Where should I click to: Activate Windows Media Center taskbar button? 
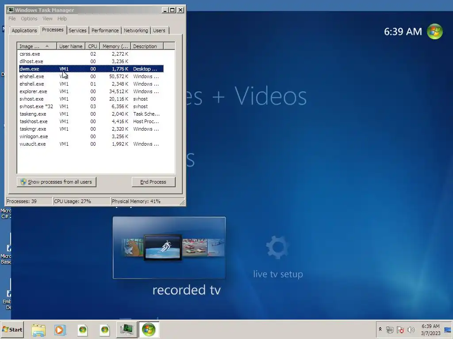(149, 329)
